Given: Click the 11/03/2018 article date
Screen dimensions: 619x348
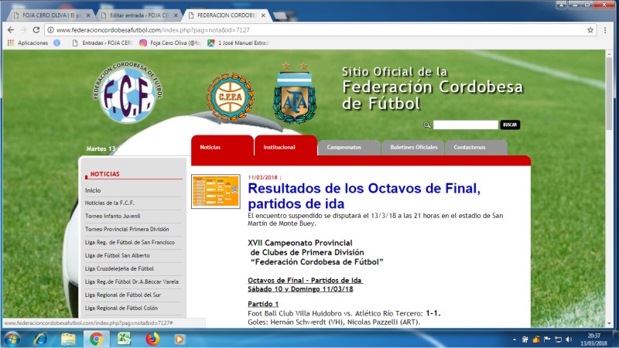Looking at the screenshot, I should point(262,178).
